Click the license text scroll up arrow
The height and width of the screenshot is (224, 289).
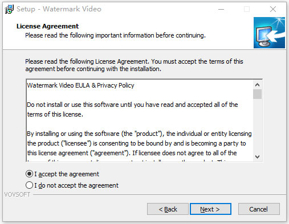[257, 85]
